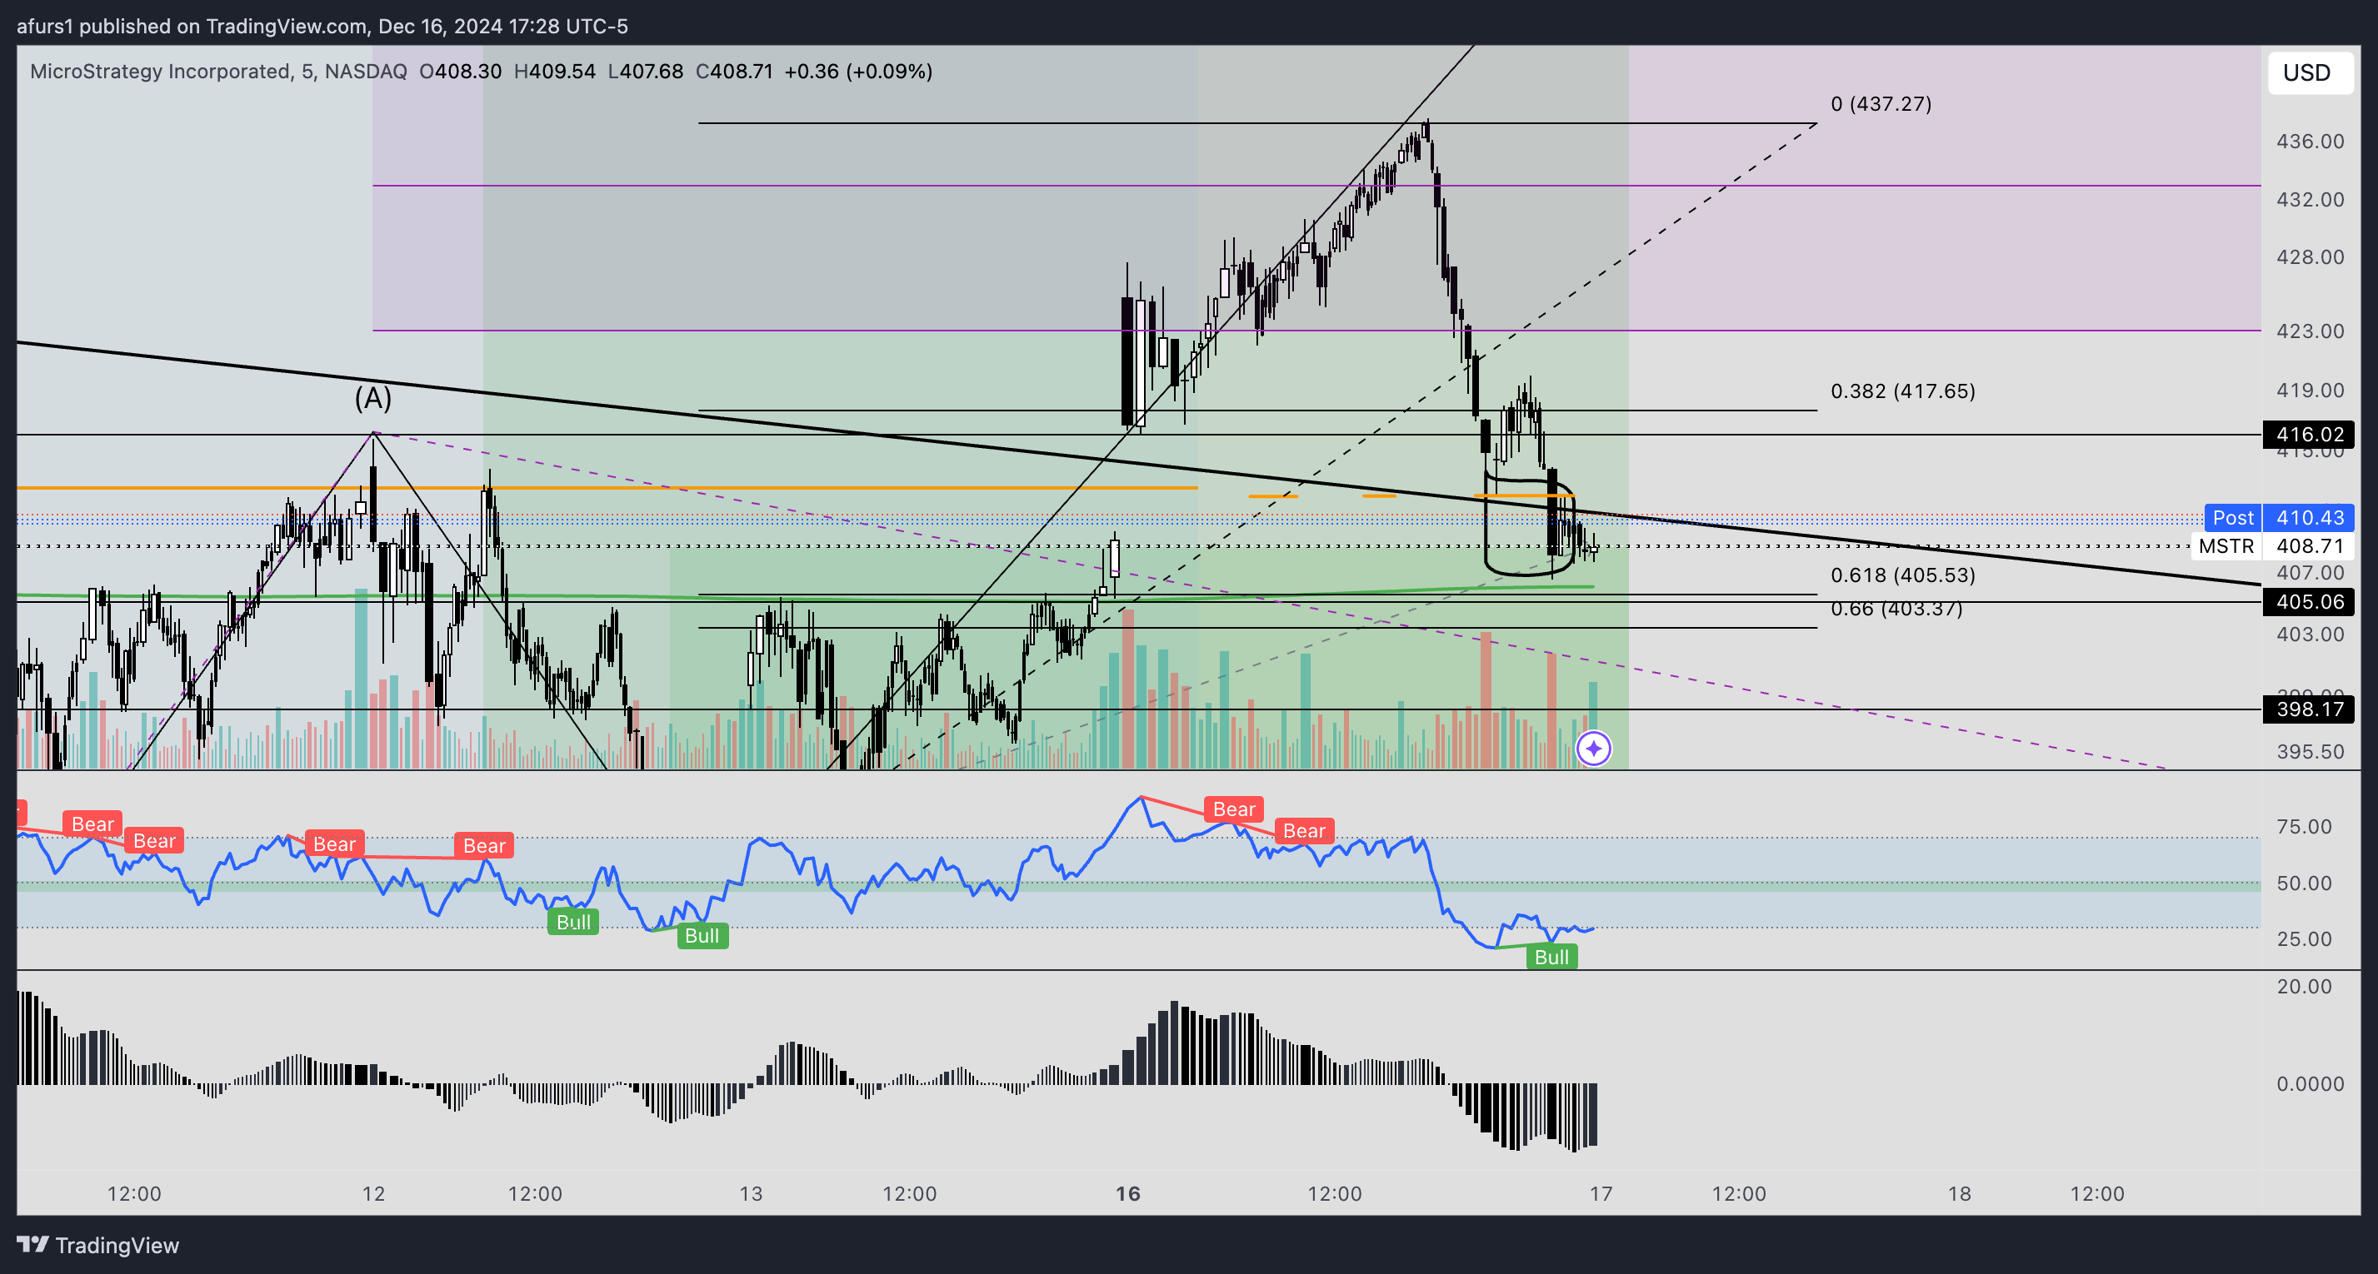
Task: Click the 0.66 (403.37) Fibonacci label
Action: click(1896, 609)
